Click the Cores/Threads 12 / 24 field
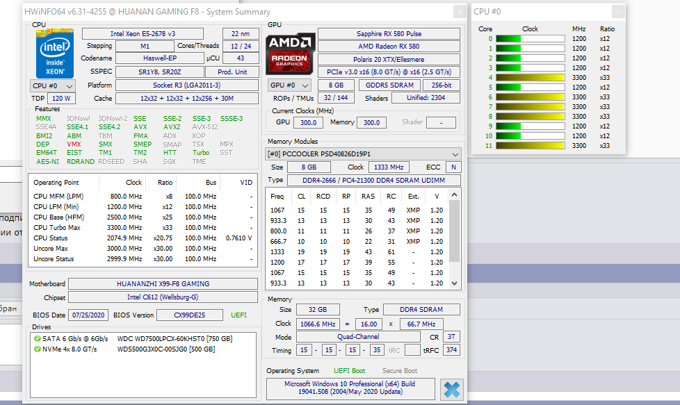This screenshot has width=680, height=405. click(x=241, y=46)
